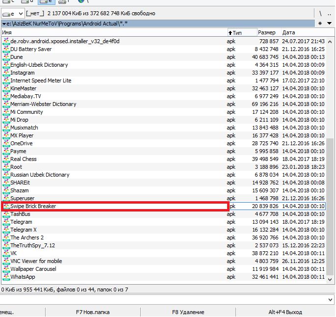Click size value 40 683 745
Screen dimensions: 336x317
point(265,57)
